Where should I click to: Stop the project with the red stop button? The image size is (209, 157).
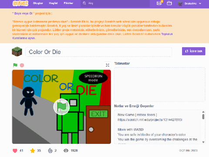(22, 65)
